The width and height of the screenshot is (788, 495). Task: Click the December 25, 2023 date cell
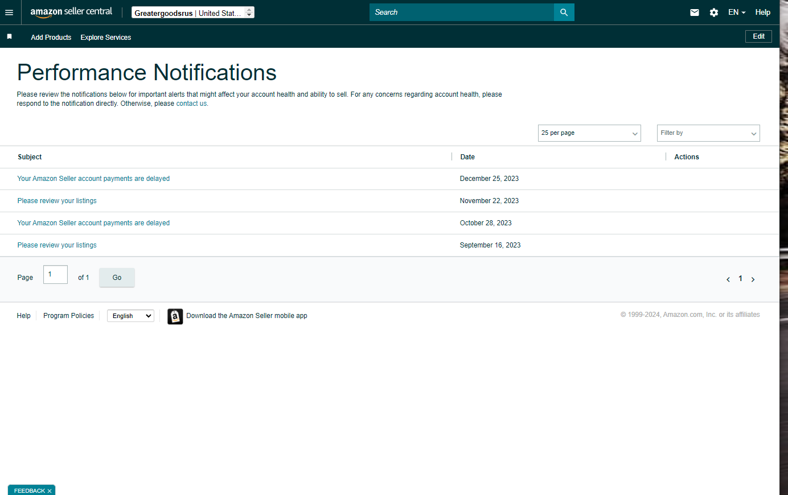click(489, 179)
